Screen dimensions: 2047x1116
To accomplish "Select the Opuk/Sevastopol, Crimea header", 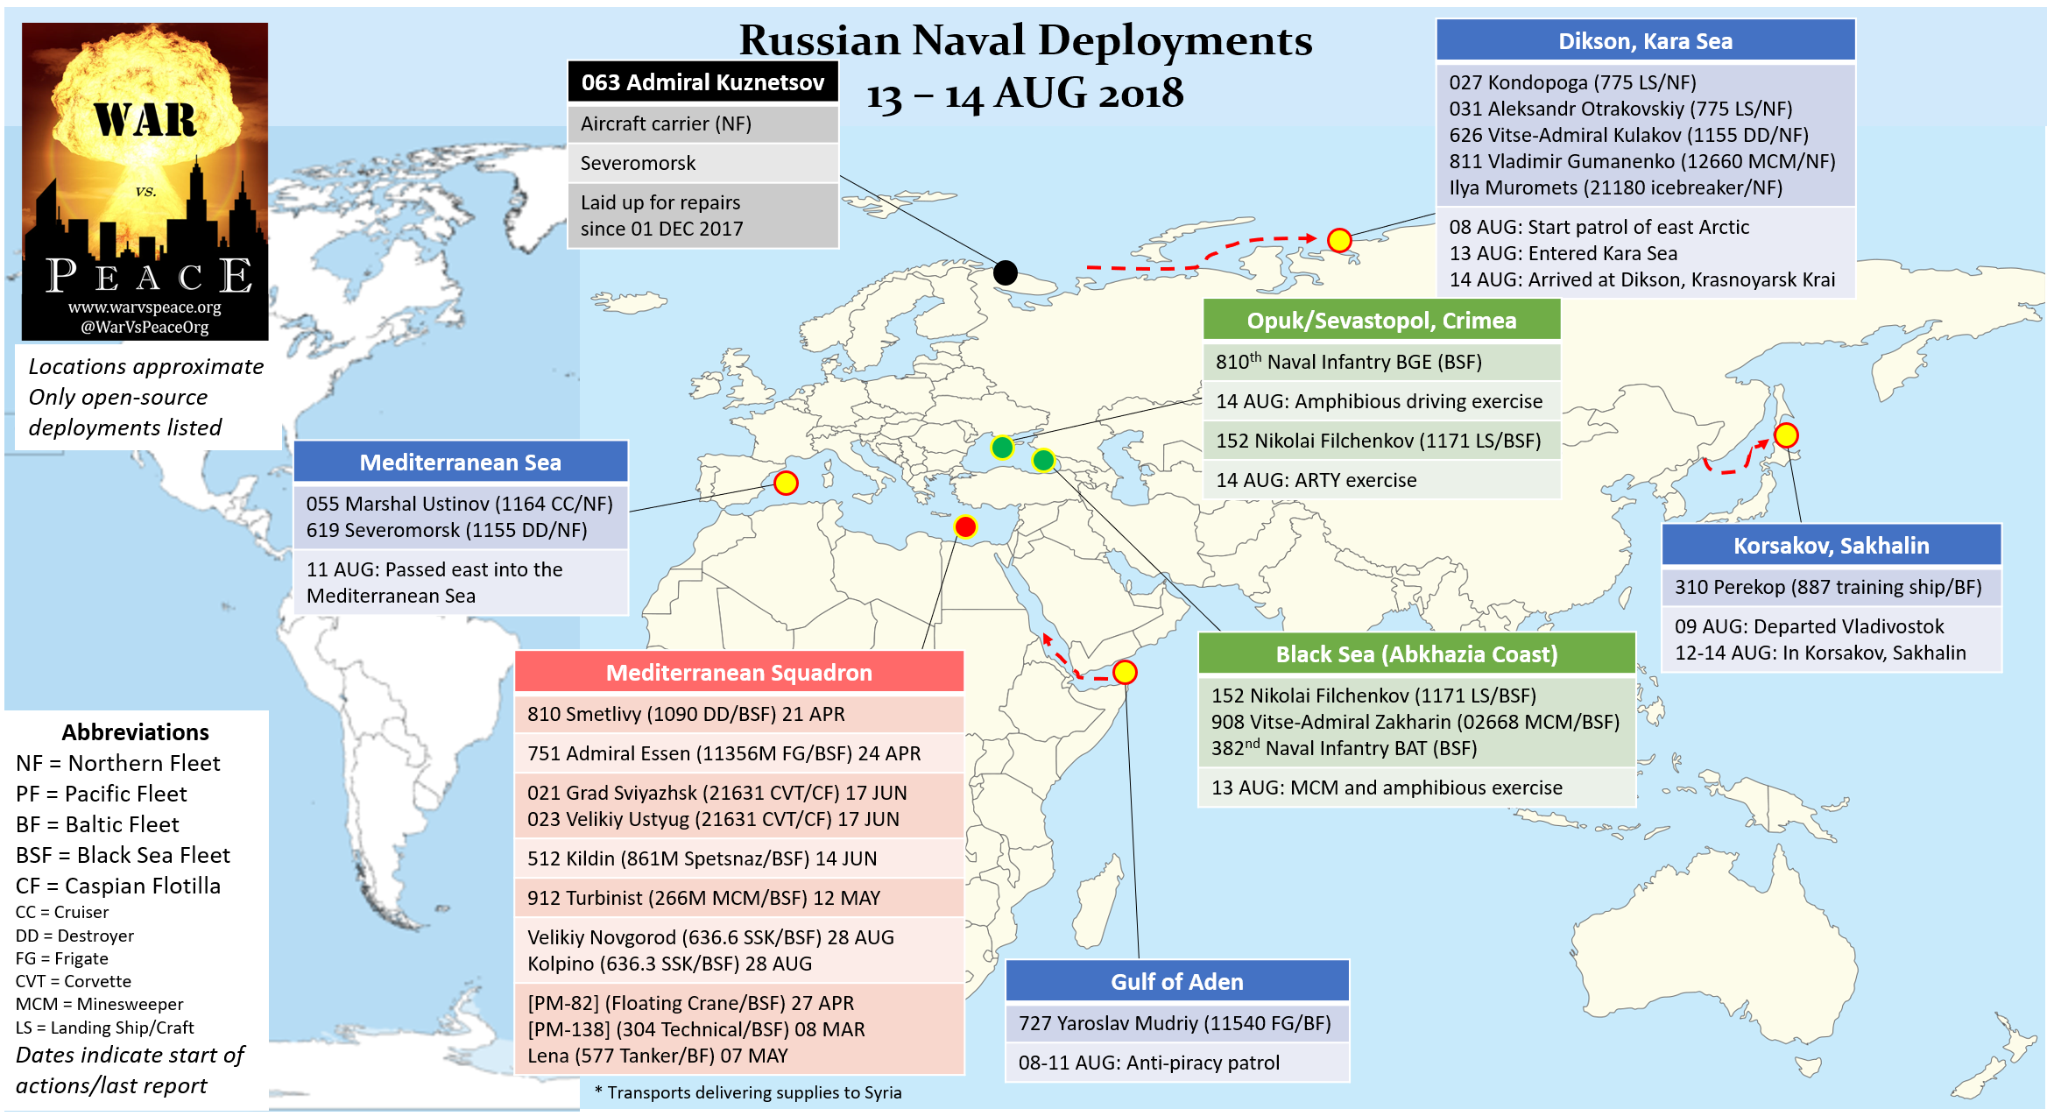I will pyautogui.click(x=1381, y=321).
